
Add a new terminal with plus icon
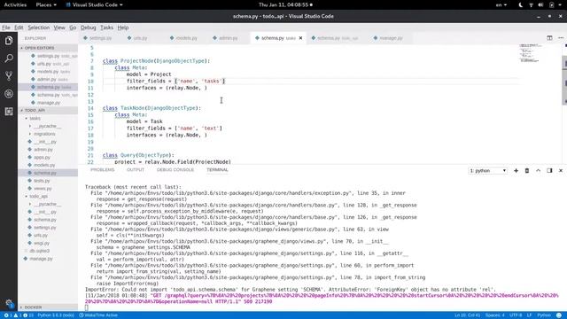(x=516, y=171)
